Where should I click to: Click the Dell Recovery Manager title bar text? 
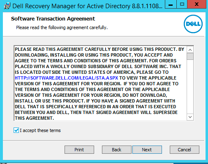pyautogui.click(x=87, y=6)
